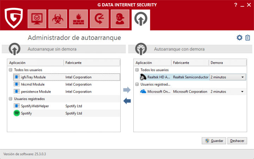Sort left list by Fabricante column
The width and height of the screenshot is (254, 159).
(92, 63)
